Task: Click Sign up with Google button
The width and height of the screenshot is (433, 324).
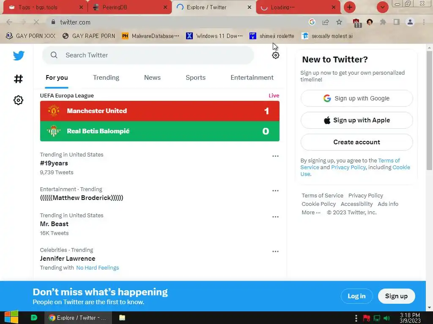Action: coord(356,98)
